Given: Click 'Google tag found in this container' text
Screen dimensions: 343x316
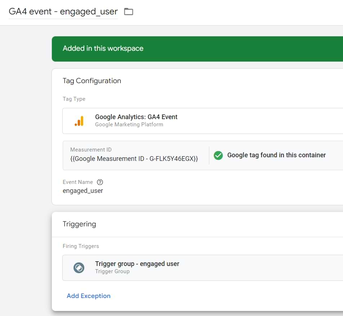Looking at the screenshot, I should (x=276, y=155).
